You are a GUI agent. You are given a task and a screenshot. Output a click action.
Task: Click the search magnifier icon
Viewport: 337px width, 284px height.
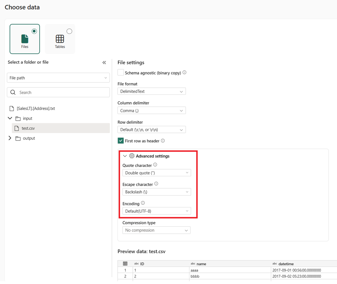13,92
